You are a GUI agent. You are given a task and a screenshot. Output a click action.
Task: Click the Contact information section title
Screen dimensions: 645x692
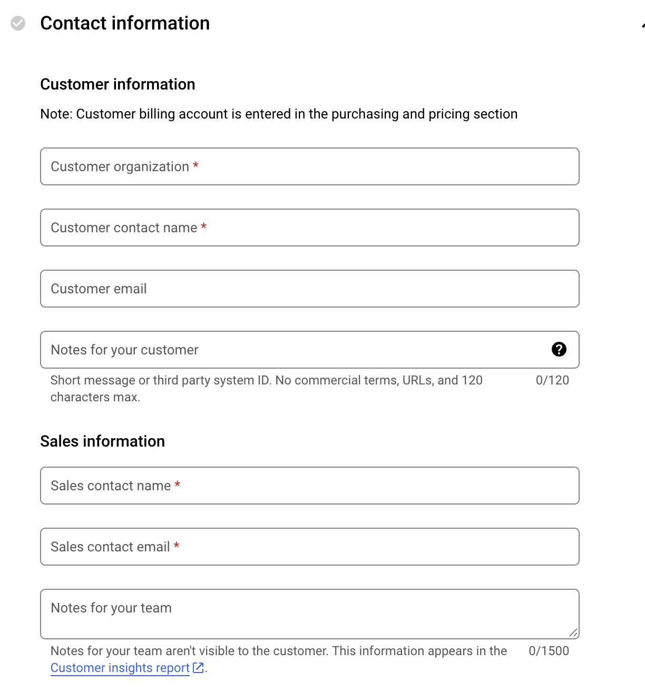(125, 23)
